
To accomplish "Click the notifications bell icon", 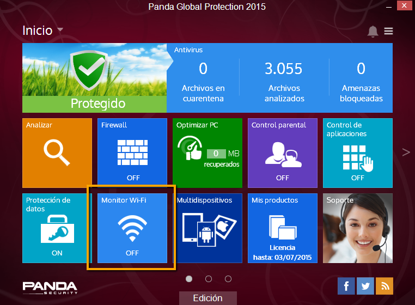I will pyautogui.click(x=373, y=31).
